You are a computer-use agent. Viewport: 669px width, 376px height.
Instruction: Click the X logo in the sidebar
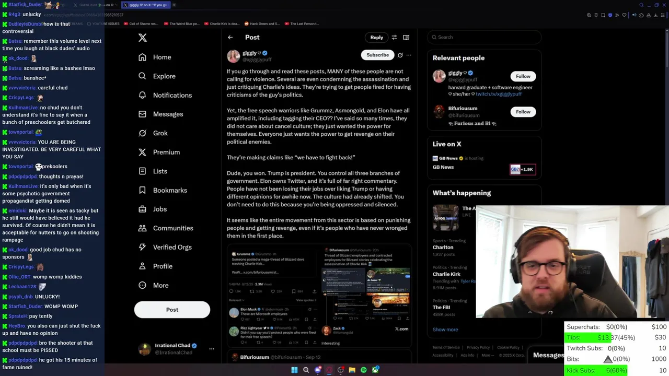pos(143,38)
